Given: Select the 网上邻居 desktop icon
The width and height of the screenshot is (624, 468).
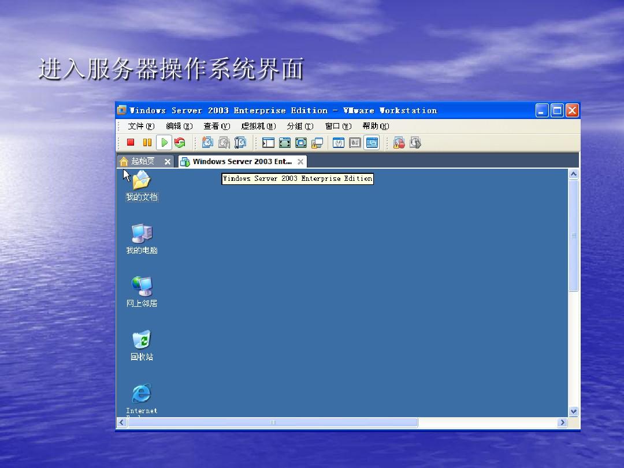Looking at the screenshot, I should point(142,292).
